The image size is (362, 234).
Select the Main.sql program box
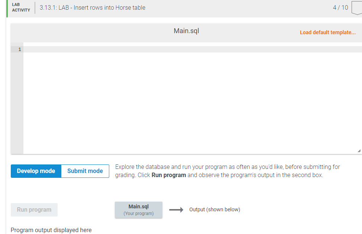click(x=138, y=209)
